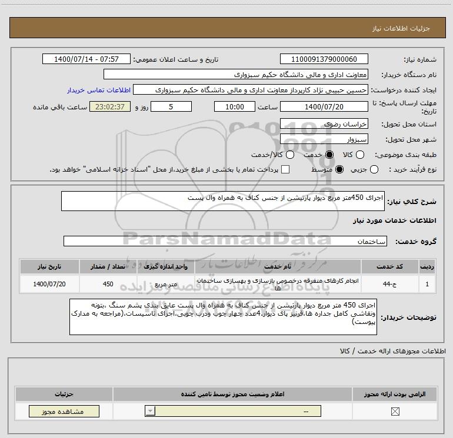Click the request creator field
Viewport: 453px width, 438px height.
(251, 90)
